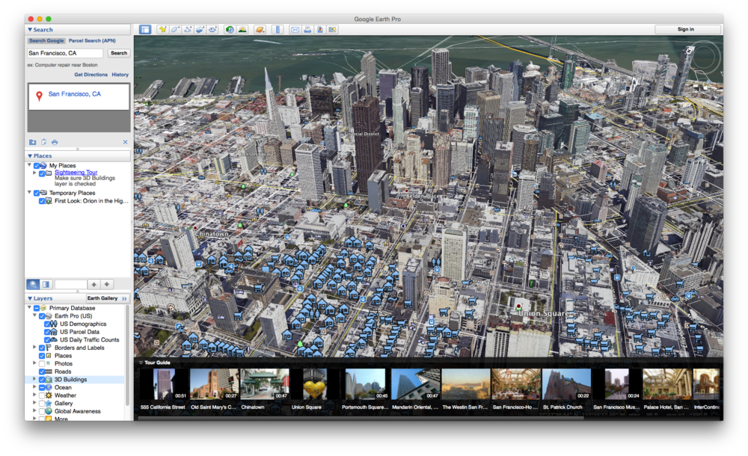This screenshot has width=748, height=456.
Task: Click the Sign in button
Action: (x=686, y=30)
